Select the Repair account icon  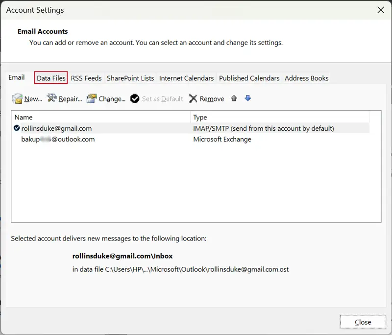50,98
